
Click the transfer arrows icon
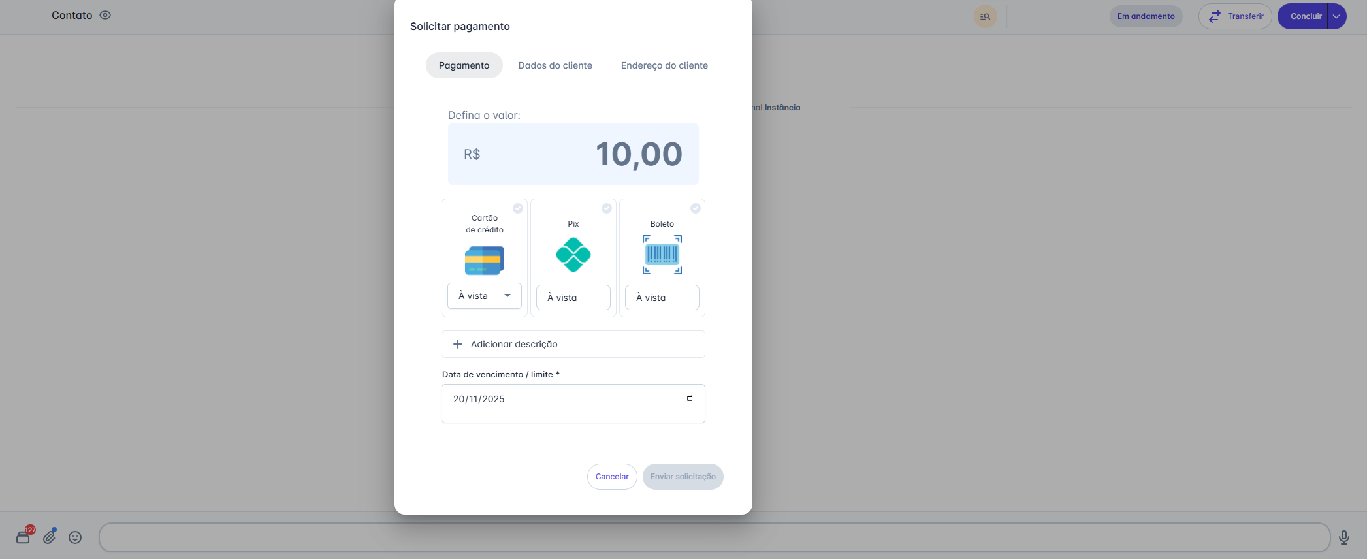click(1215, 16)
